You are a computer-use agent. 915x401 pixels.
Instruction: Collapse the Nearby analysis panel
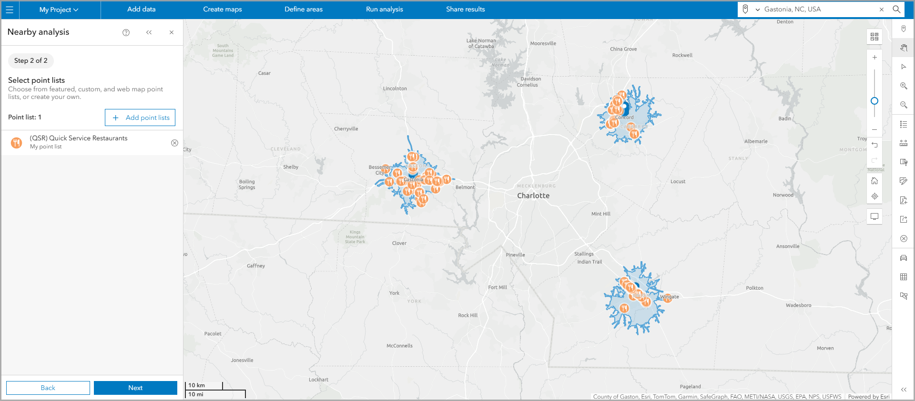click(149, 32)
